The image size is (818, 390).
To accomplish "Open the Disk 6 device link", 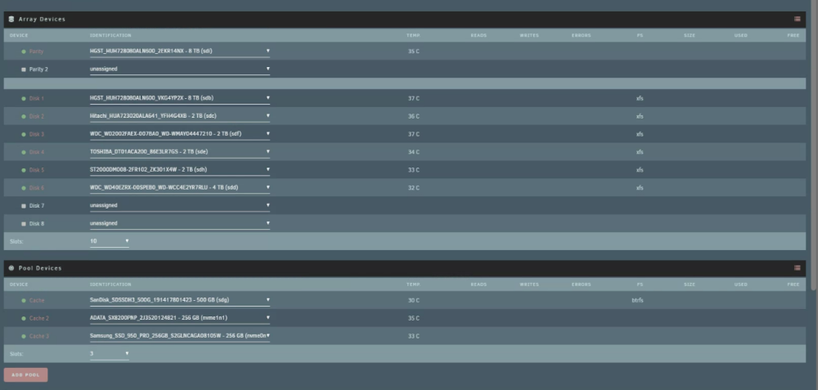I will (37, 188).
